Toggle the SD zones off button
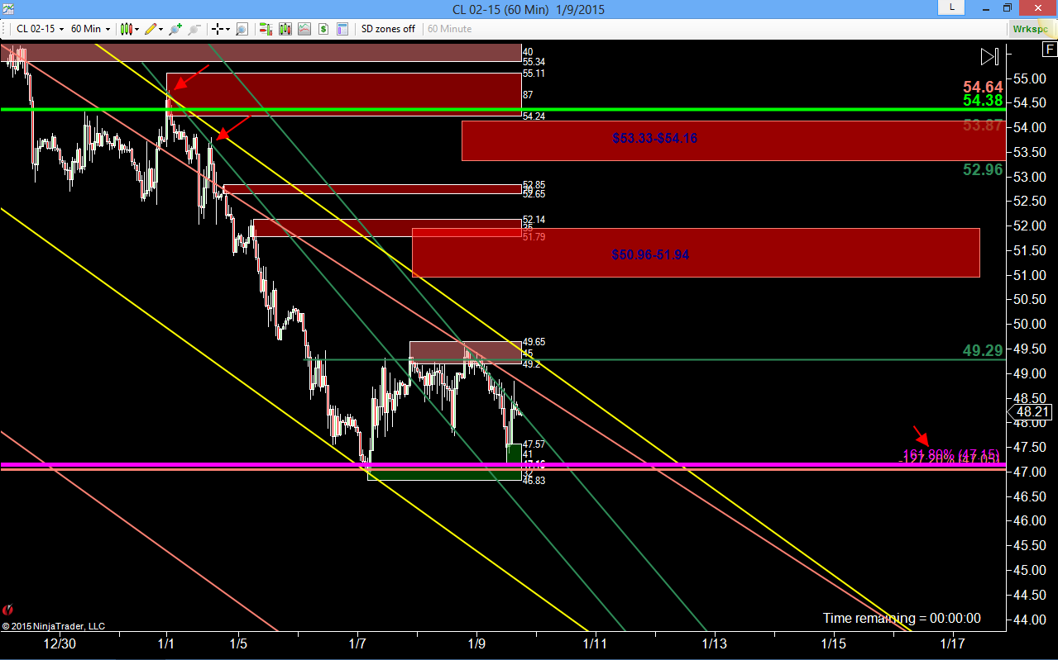Viewport: 1058px width, 660px height. [x=388, y=29]
